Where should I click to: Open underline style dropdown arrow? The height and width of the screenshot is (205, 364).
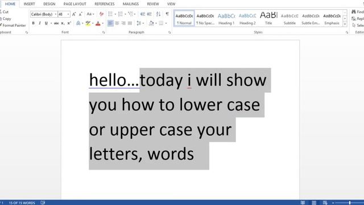pyautogui.click(x=51, y=23)
